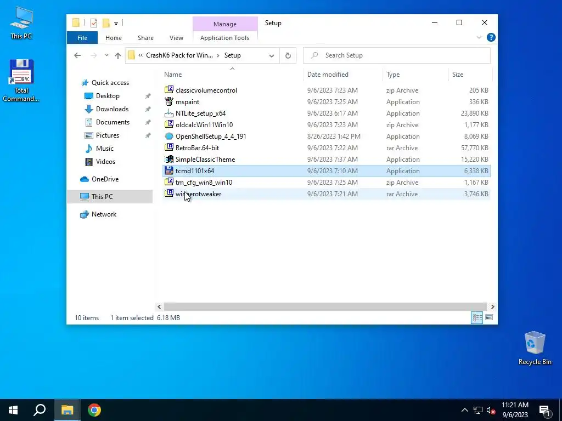Select the oldcalcWin11Win10 zip icon
Screen dimensions: 562x421
[x=169, y=124]
